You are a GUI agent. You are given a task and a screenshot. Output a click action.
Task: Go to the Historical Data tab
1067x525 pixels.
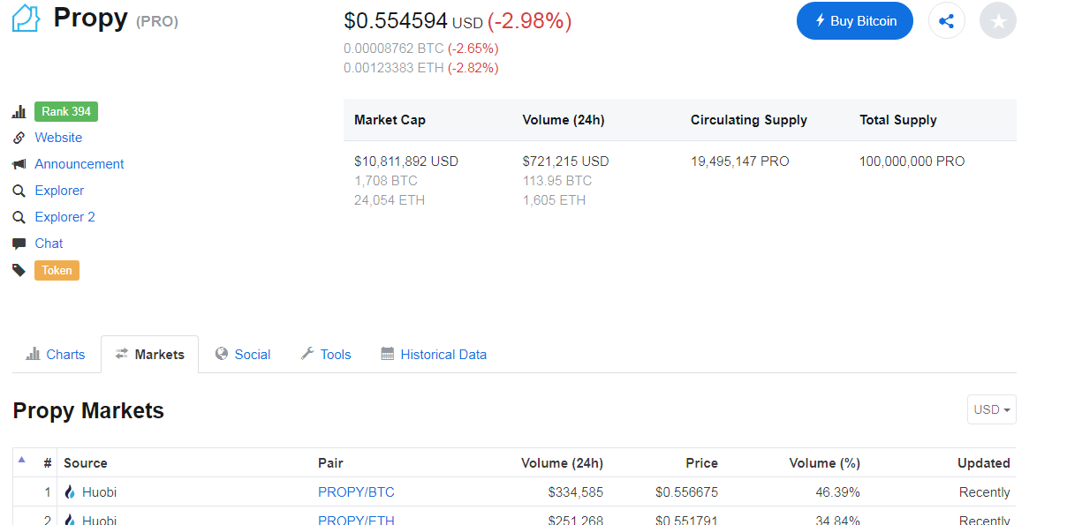pyautogui.click(x=434, y=355)
